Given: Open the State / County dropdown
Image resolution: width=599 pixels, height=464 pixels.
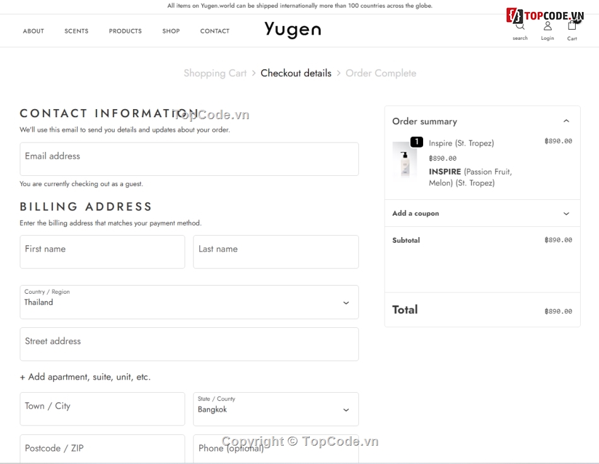Looking at the screenshot, I should point(276,409).
